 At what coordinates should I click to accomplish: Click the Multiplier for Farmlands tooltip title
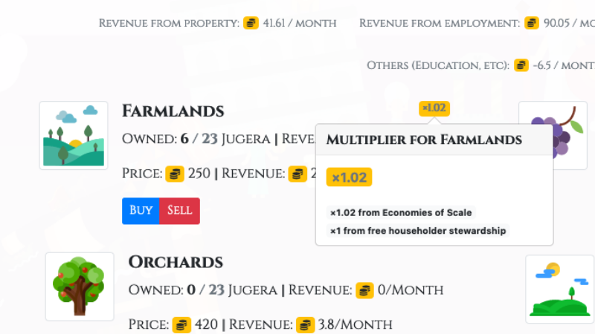pos(424,140)
